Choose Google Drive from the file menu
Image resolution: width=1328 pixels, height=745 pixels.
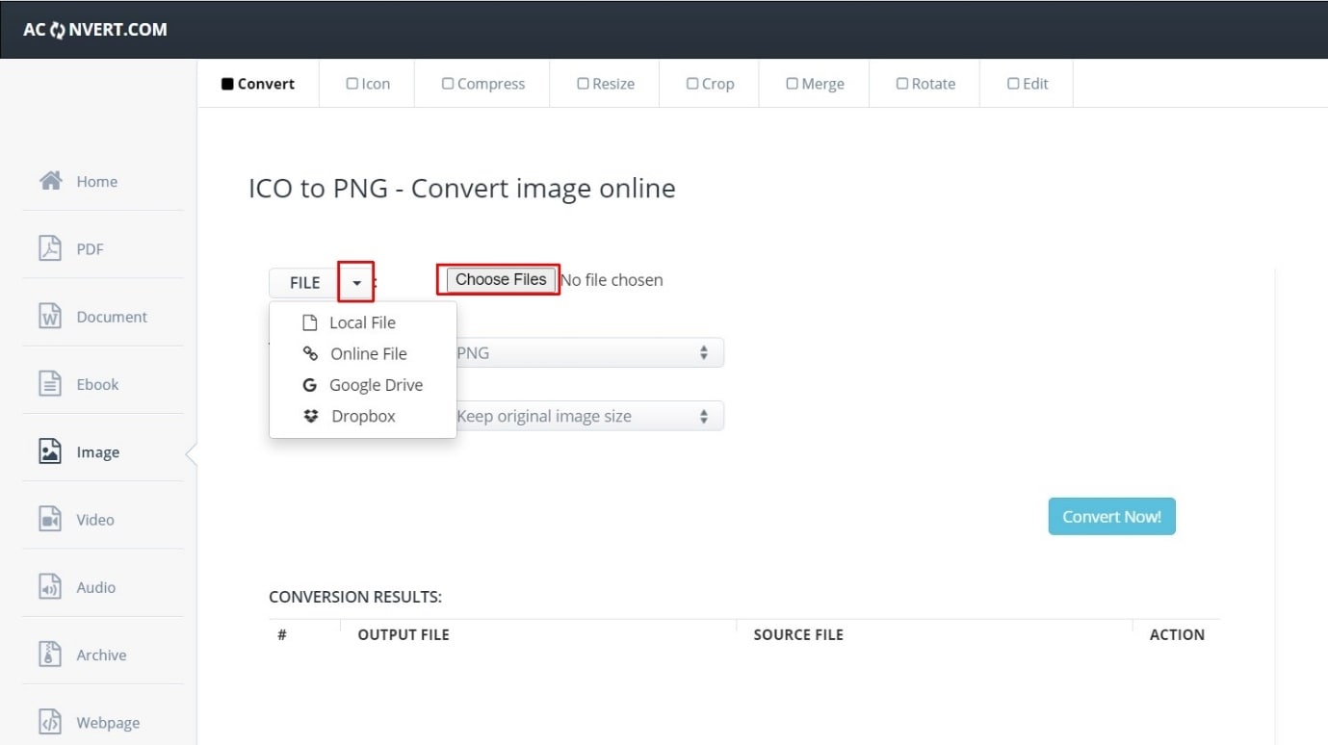click(x=376, y=385)
